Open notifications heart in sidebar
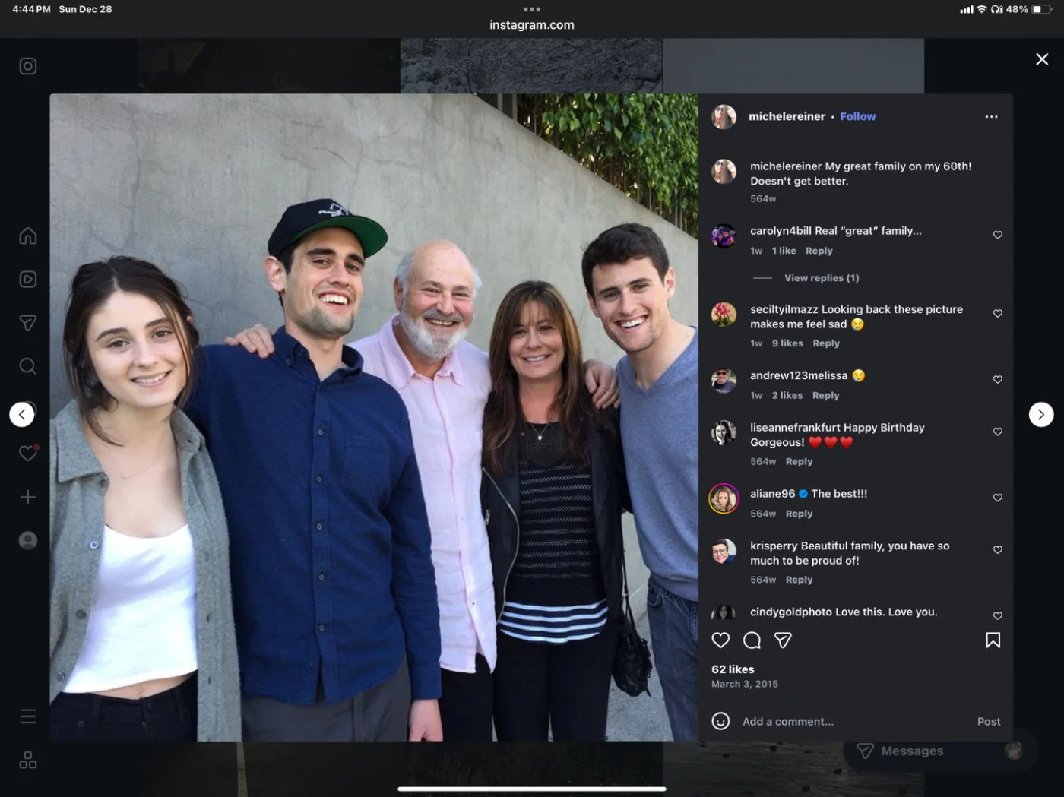 coord(28,453)
